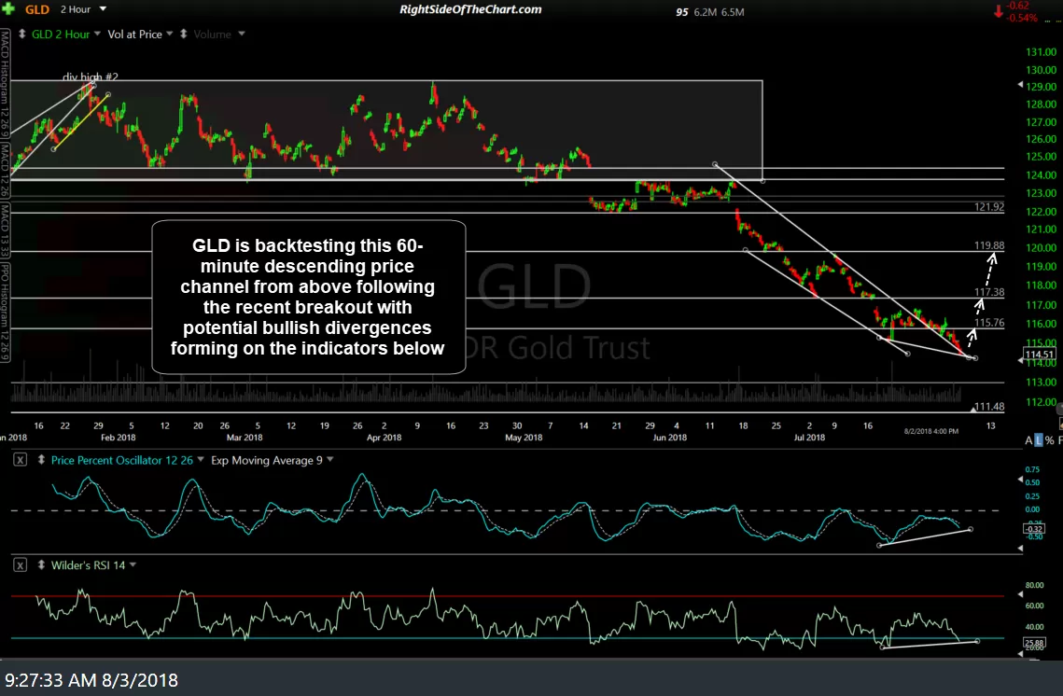Click the PPO pane upper scale triangle near 0.50

click(1021, 480)
